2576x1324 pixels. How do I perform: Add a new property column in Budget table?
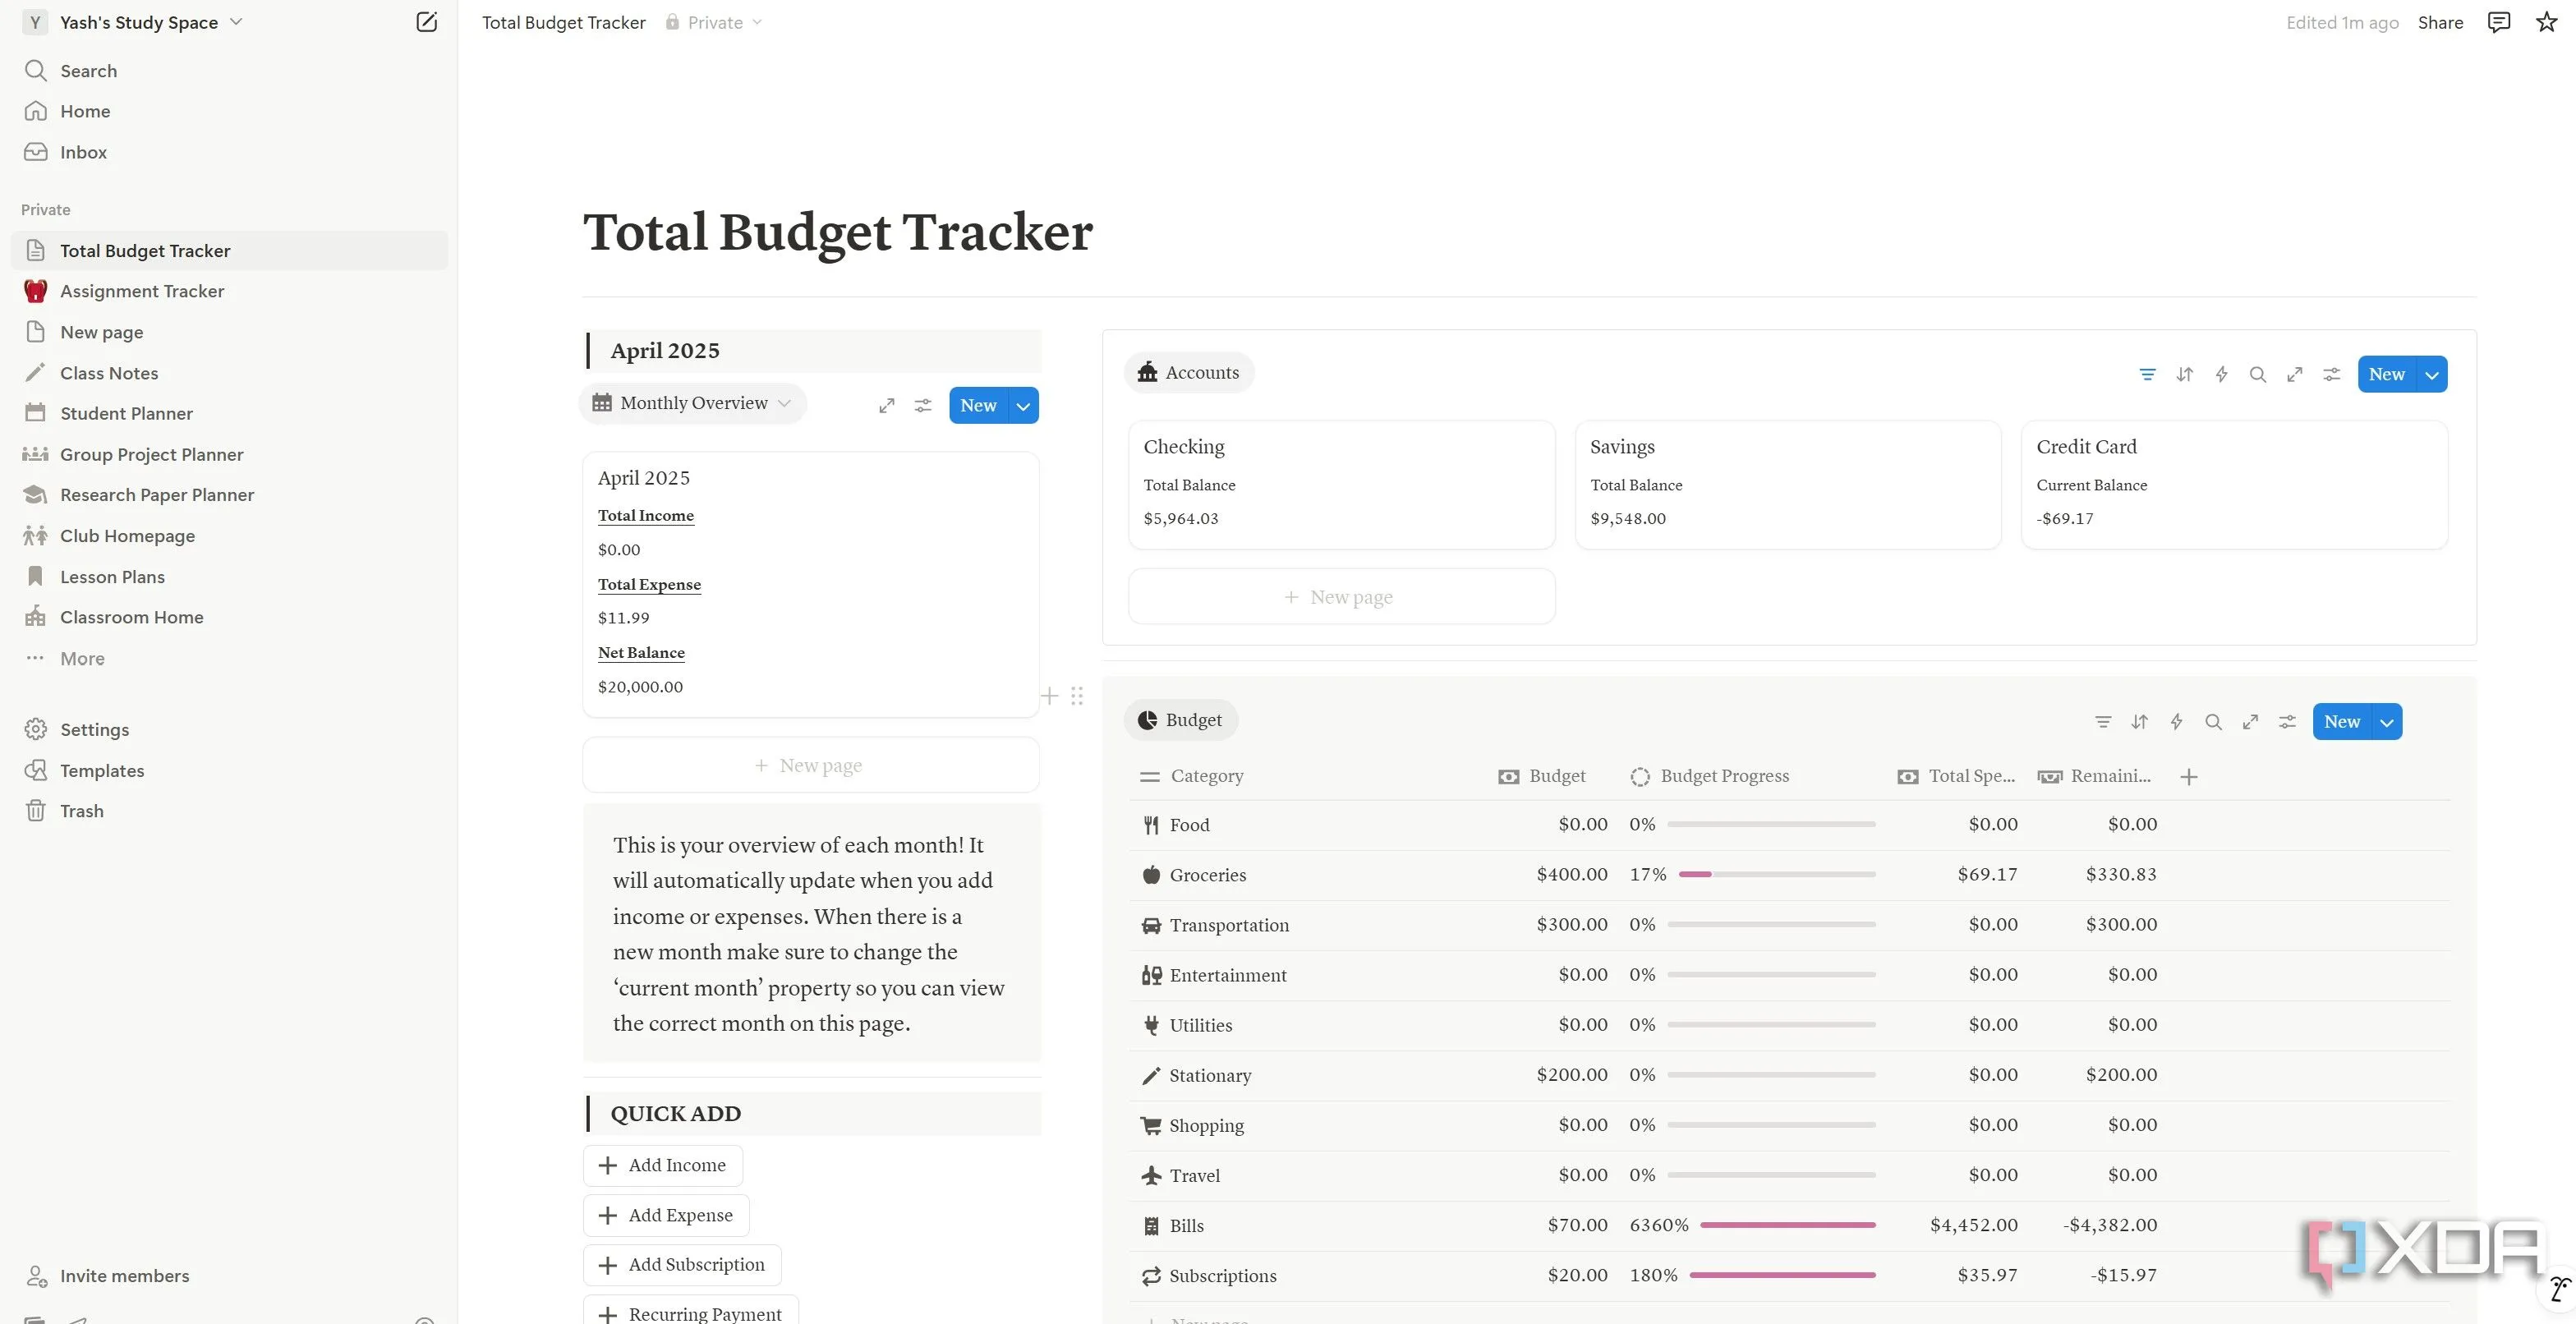pos(2188,777)
